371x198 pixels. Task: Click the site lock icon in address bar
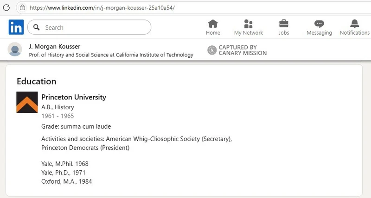pyautogui.click(x=22, y=7)
